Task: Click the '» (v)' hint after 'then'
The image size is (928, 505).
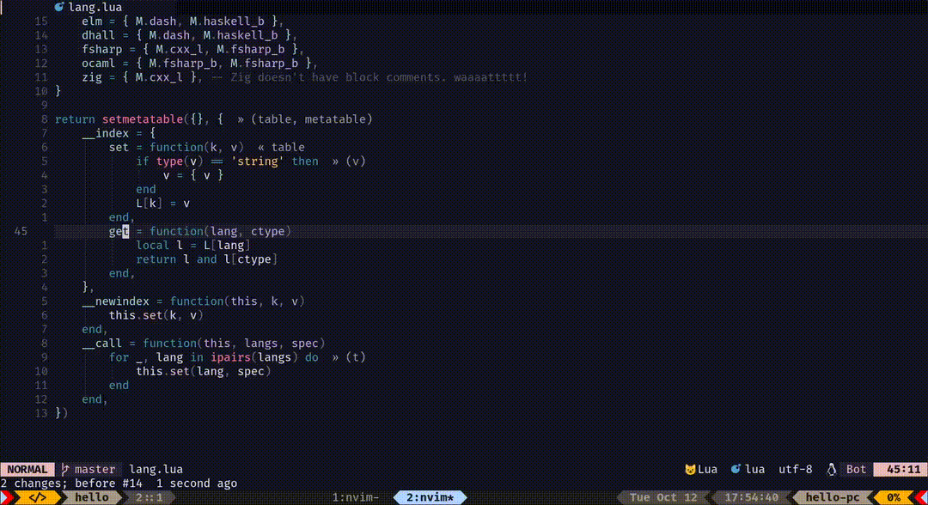Action: point(349,161)
